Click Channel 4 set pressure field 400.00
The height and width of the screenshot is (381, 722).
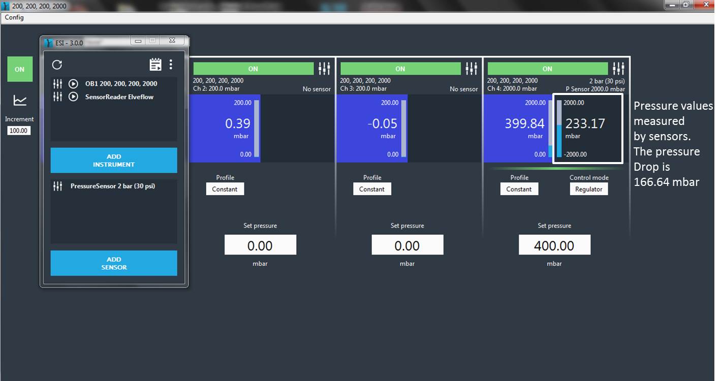tap(554, 246)
